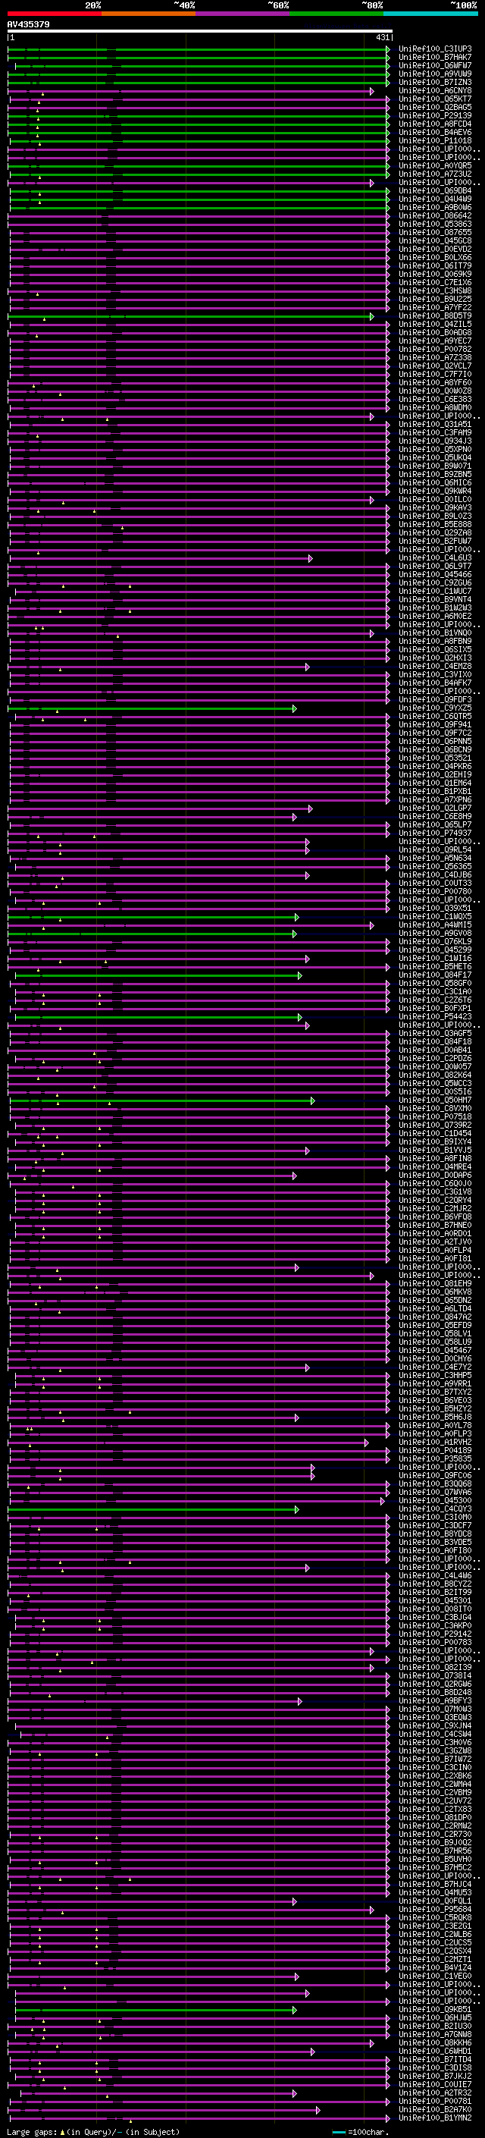Open hit UniRef100_P29139
Screen dimensions: 485x2138
[x=434, y=115]
